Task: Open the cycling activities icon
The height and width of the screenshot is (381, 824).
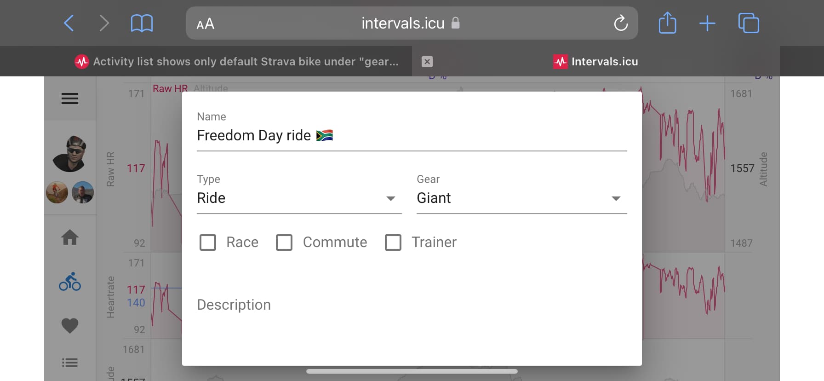Action: coord(70,282)
